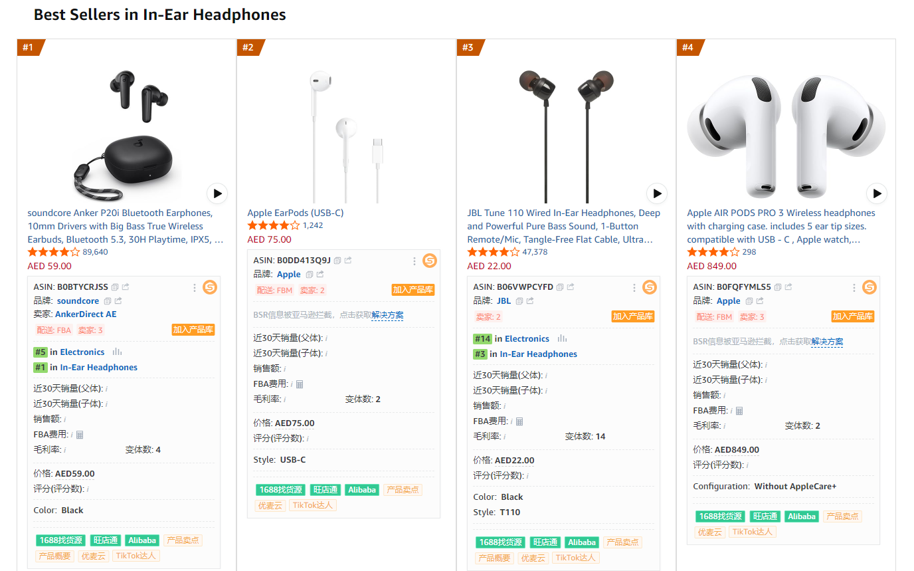Play the product video on AirPods Pro 3 card
Viewport: 914px width, 571px height.
click(x=877, y=193)
